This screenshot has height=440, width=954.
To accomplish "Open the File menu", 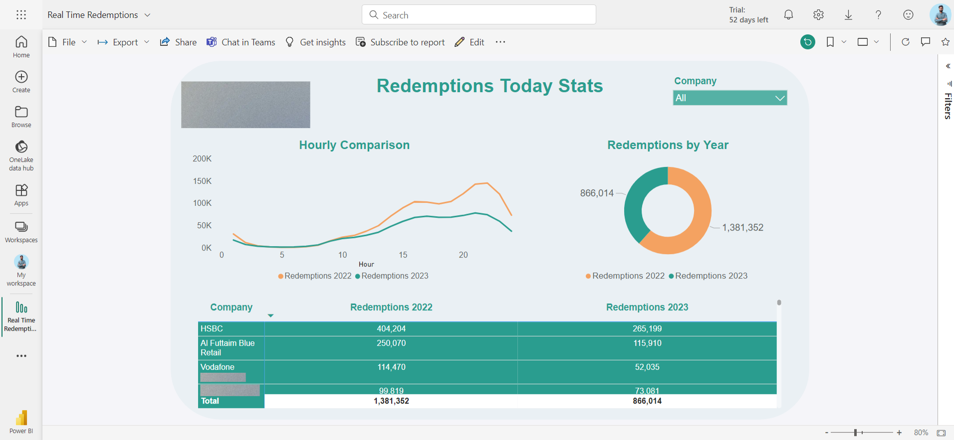I will coord(68,42).
